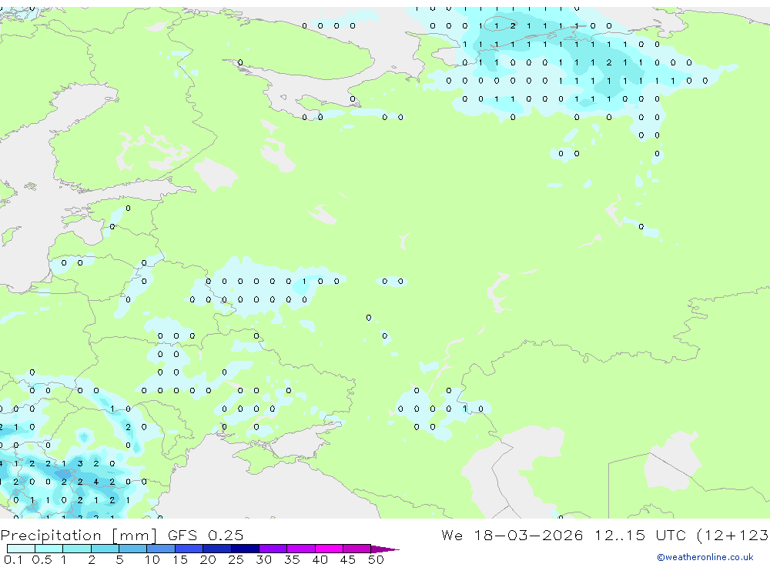Click the "35" legend scale label
Image resolution: width=770 pixels, height=564 pixels.
click(292, 559)
